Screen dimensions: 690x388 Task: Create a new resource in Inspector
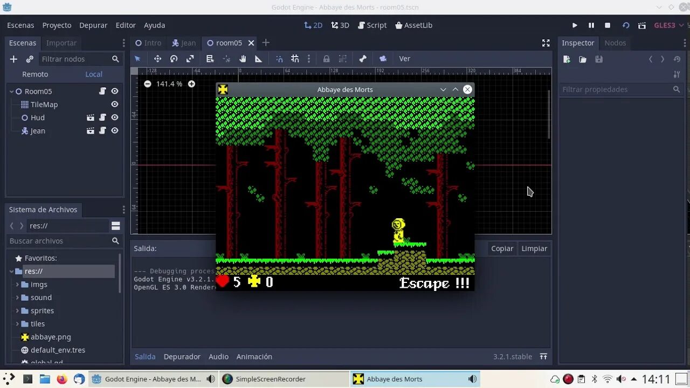coord(567,59)
